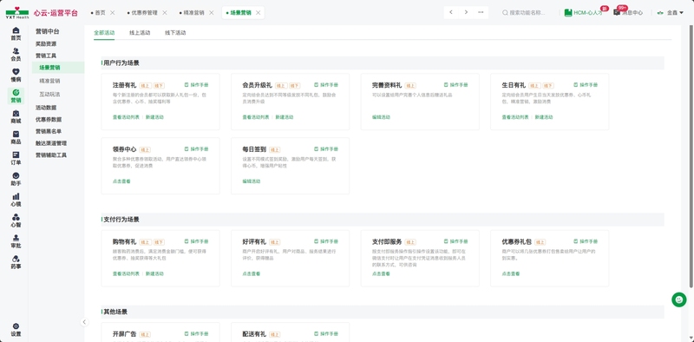Switch to the 线上活动 tab
This screenshot has height=342, width=694.
coord(140,32)
